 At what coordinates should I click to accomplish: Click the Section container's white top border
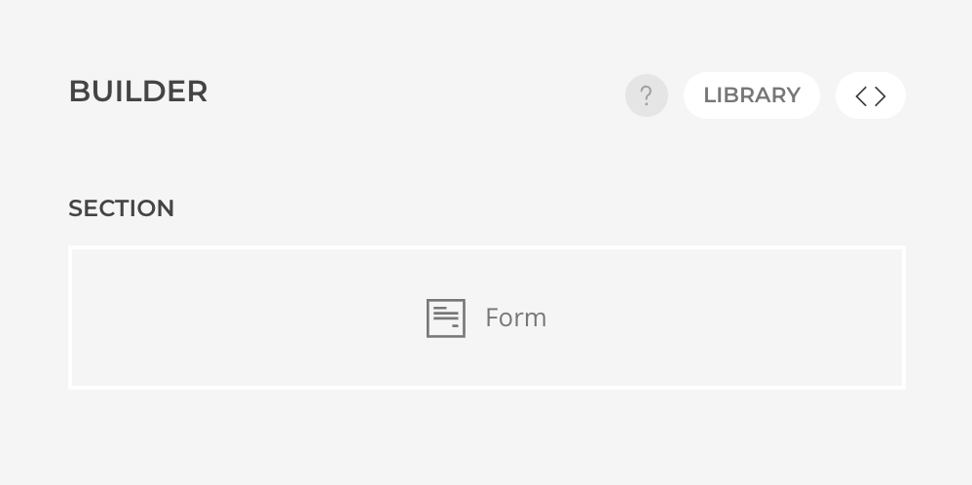pyautogui.click(x=486, y=247)
